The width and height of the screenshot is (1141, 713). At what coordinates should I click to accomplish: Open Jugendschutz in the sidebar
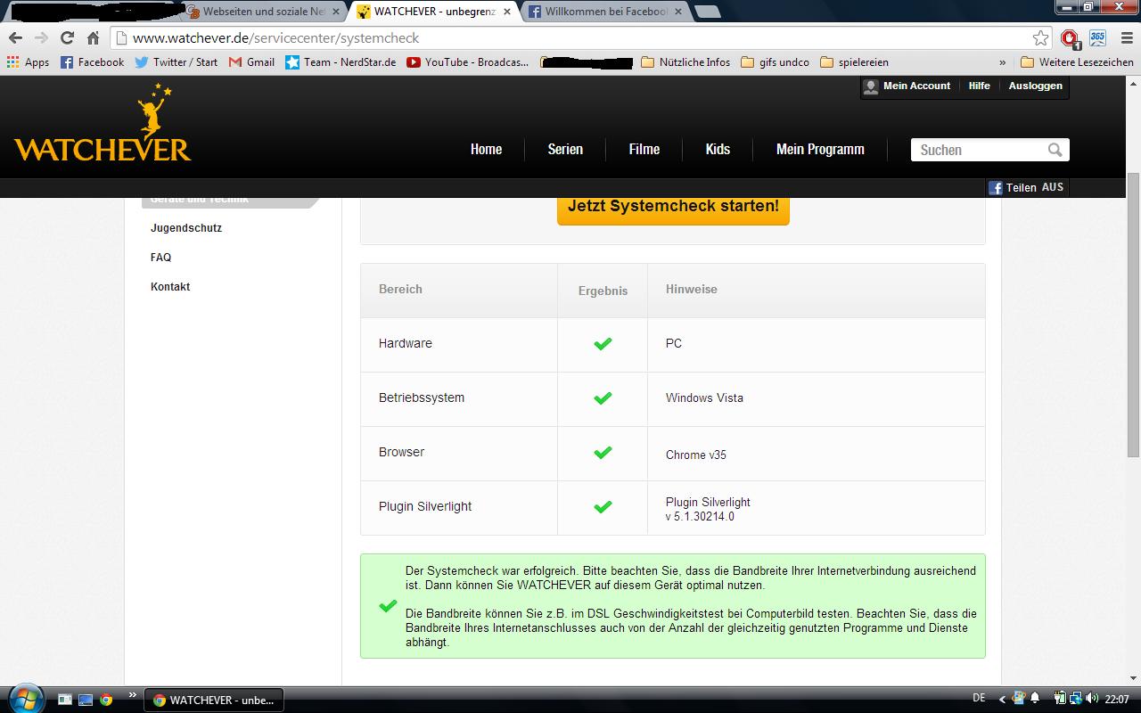tap(186, 228)
